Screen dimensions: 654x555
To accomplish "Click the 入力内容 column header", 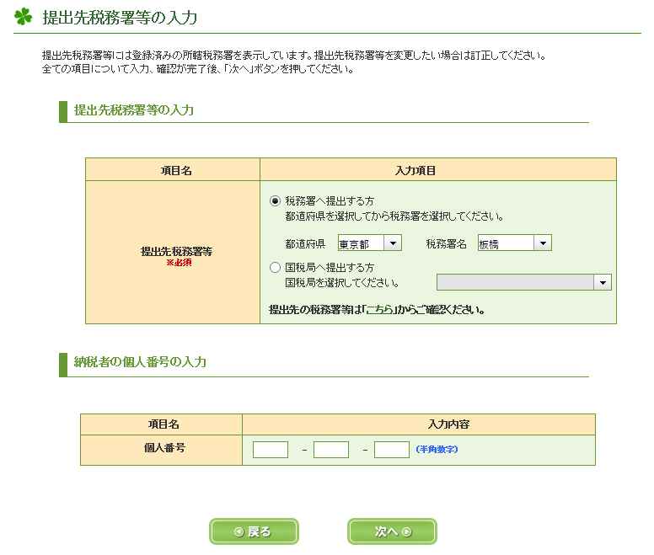I will pyautogui.click(x=448, y=424).
